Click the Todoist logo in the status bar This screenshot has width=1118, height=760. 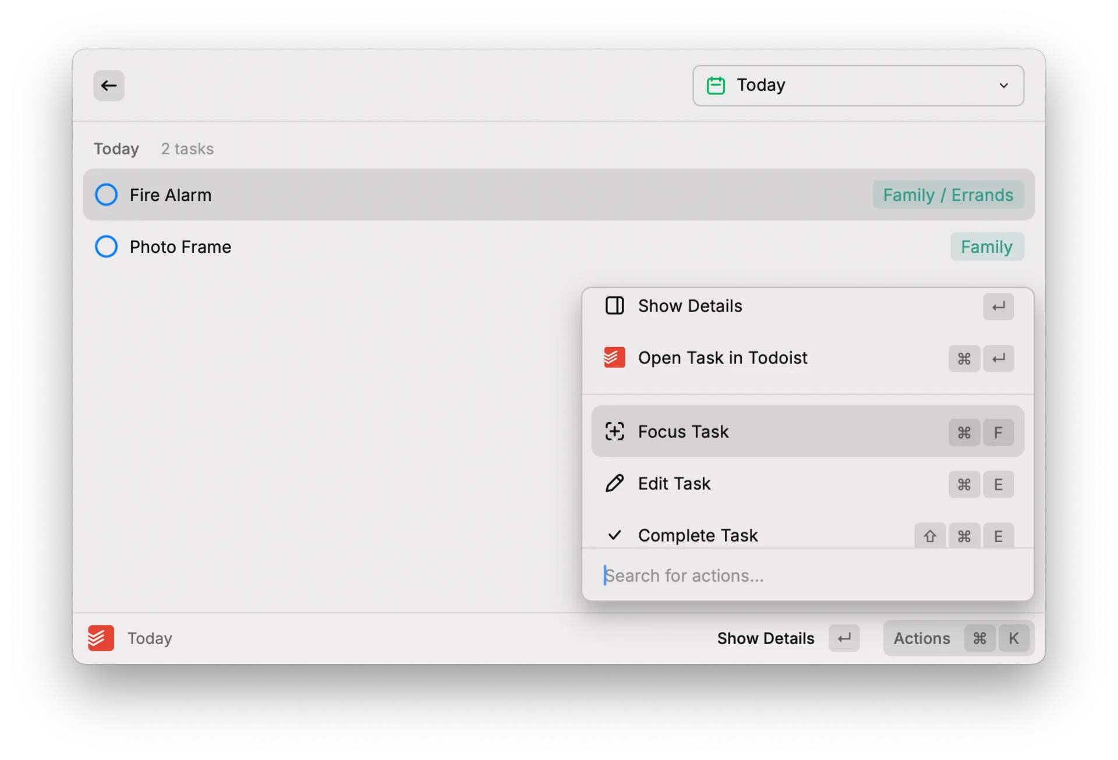100,638
